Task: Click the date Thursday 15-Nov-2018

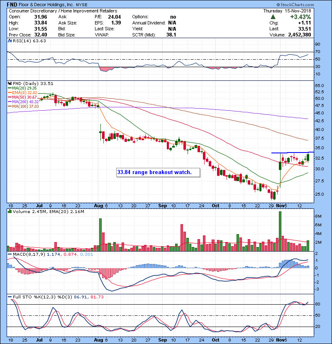Action: coord(287,11)
